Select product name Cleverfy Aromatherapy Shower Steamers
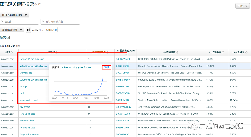Screen dimensions: 251x137 170,66
